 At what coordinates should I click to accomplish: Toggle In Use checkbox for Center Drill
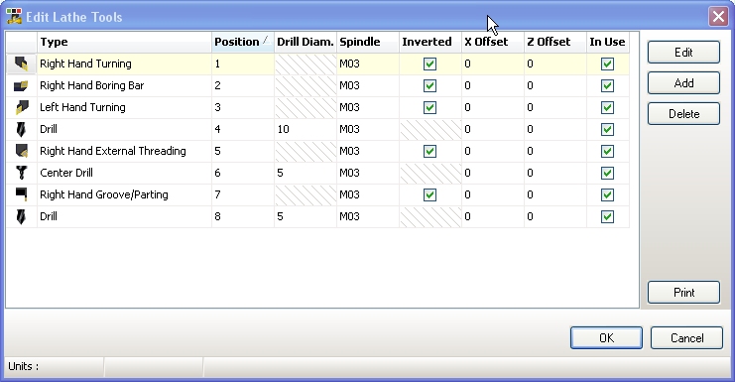coord(607,173)
